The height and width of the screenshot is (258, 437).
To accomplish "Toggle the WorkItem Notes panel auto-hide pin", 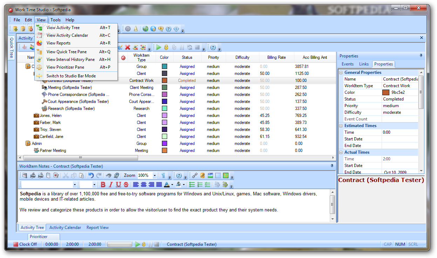I will 332,166.
